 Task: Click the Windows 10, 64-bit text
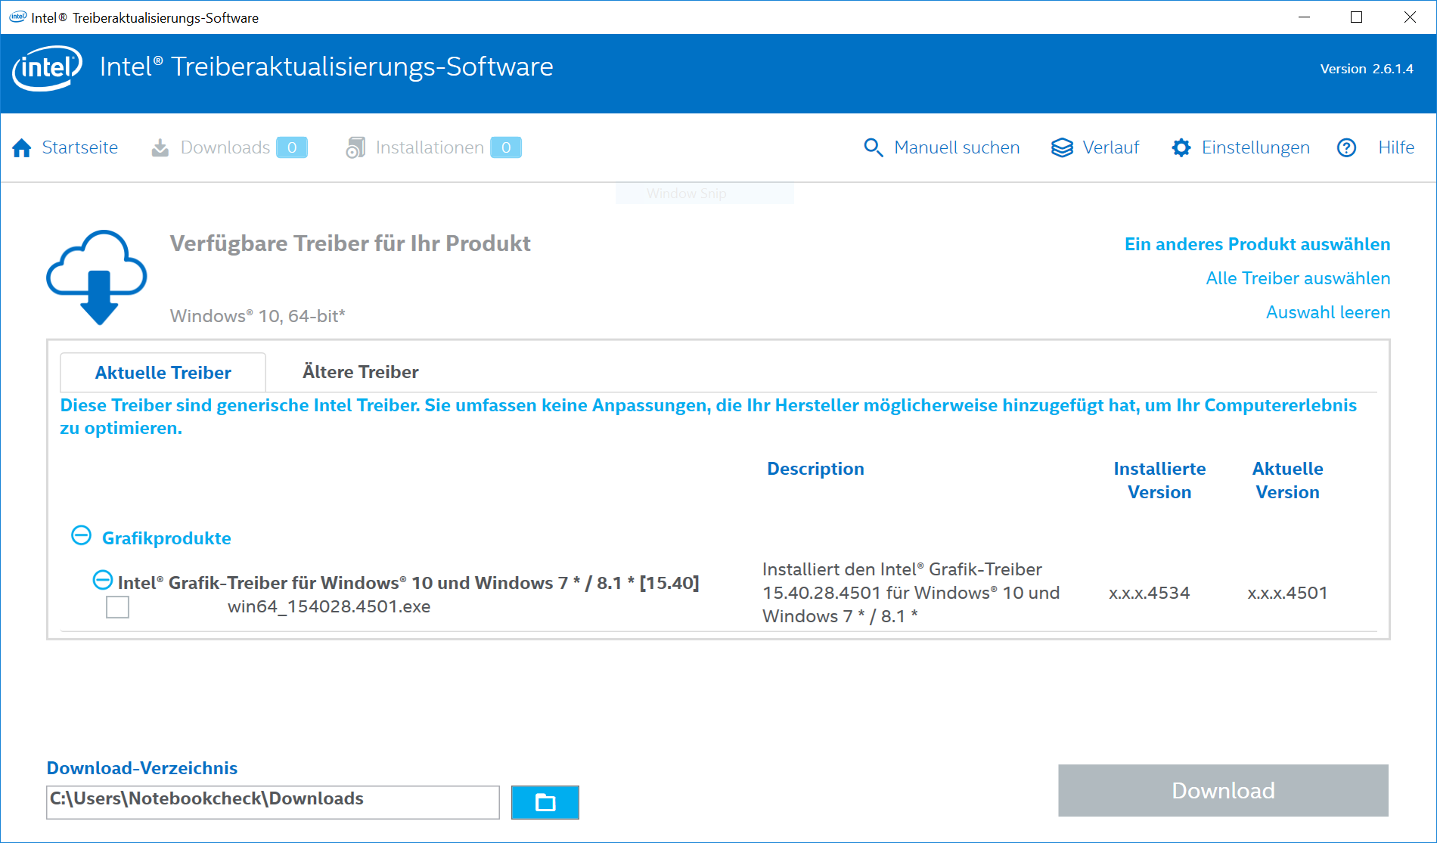coord(257,316)
